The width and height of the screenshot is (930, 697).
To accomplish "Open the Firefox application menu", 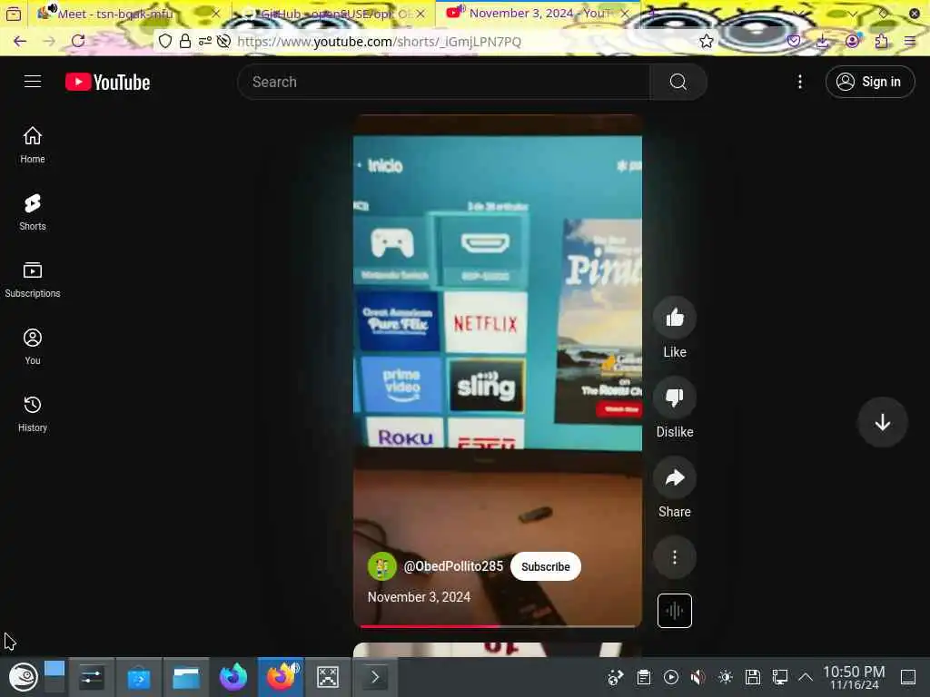I will 910,41.
